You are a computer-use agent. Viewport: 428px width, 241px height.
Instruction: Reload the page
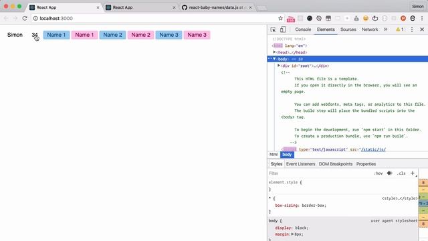[x=25, y=18]
